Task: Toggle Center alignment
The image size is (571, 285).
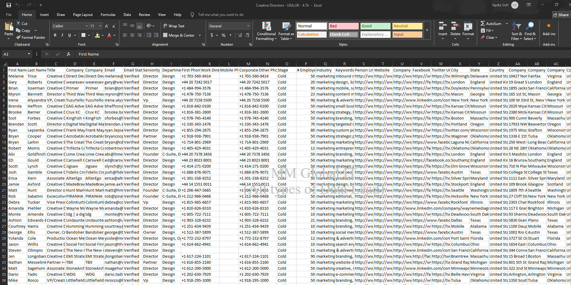Action: click(132, 35)
